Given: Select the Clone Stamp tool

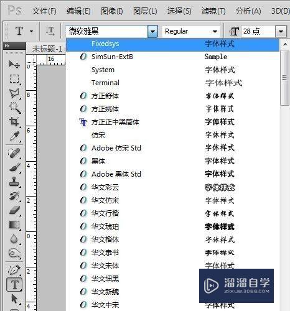Looking at the screenshot, I should pyautogui.click(x=14, y=182).
